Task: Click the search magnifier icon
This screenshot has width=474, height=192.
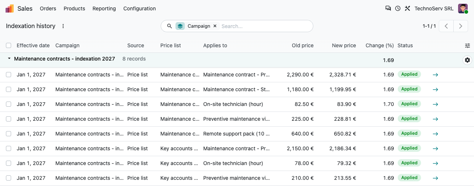Action: click(169, 26)
